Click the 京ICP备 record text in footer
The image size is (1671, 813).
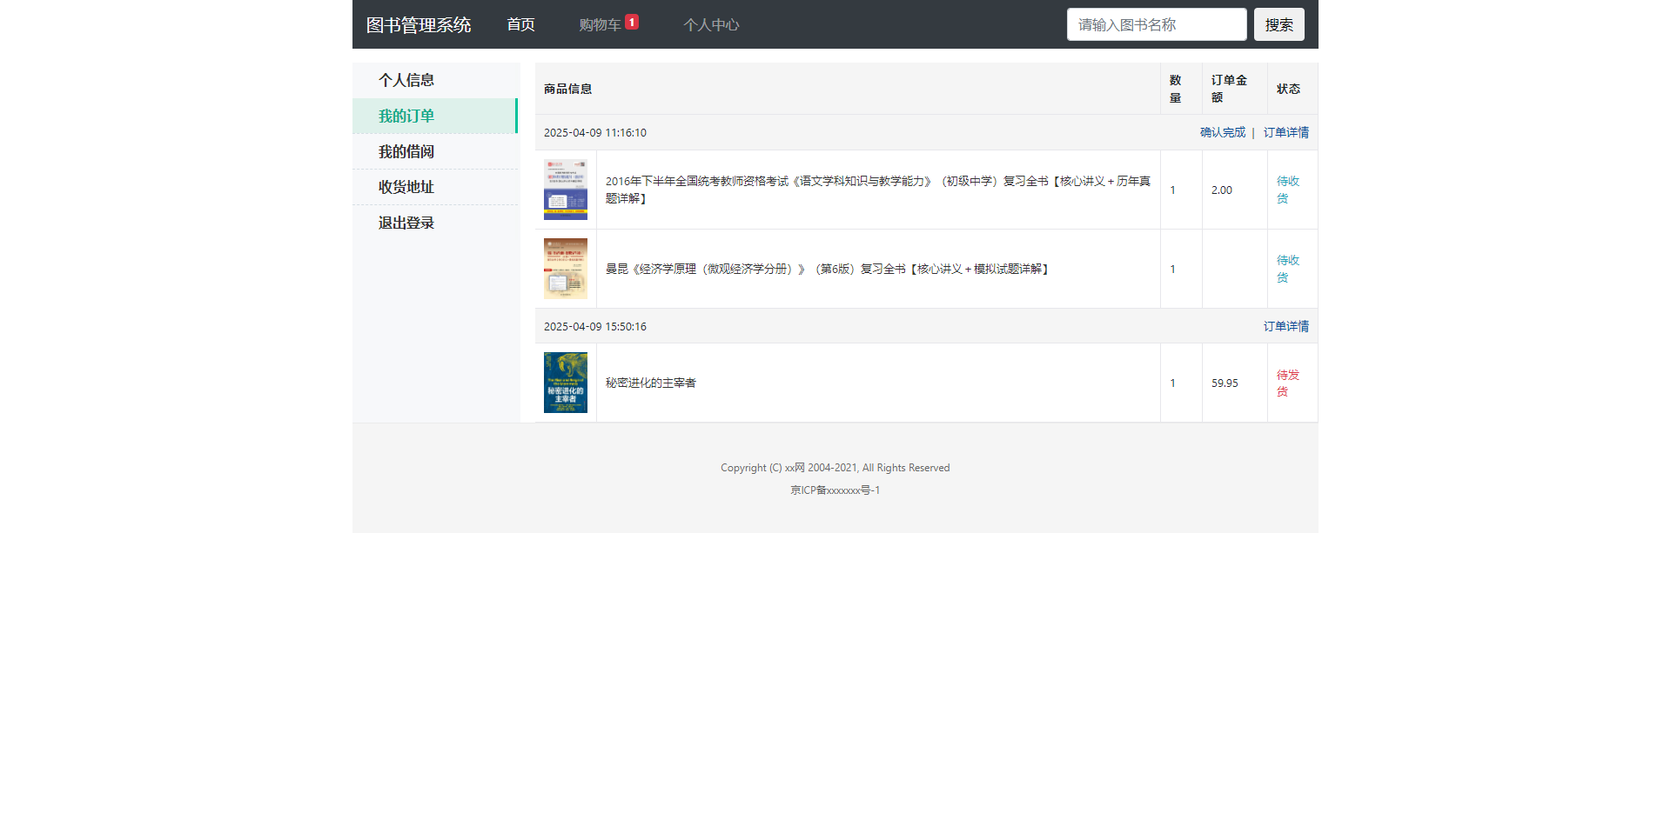point(835,490)
